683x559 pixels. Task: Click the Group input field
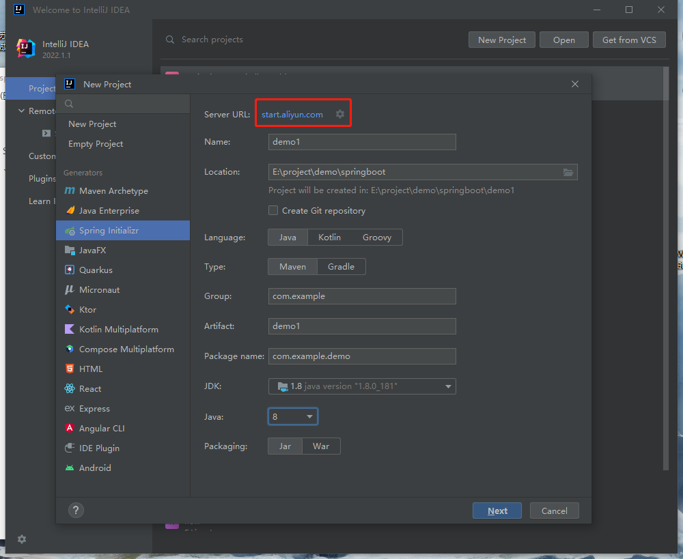point(362,296)
